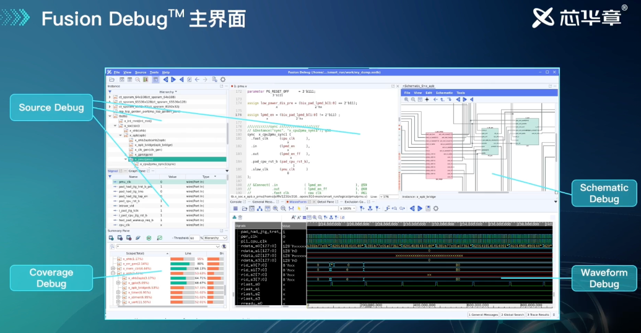Open waveform settings gear icon
641x333 pixels.
(436, 208)
